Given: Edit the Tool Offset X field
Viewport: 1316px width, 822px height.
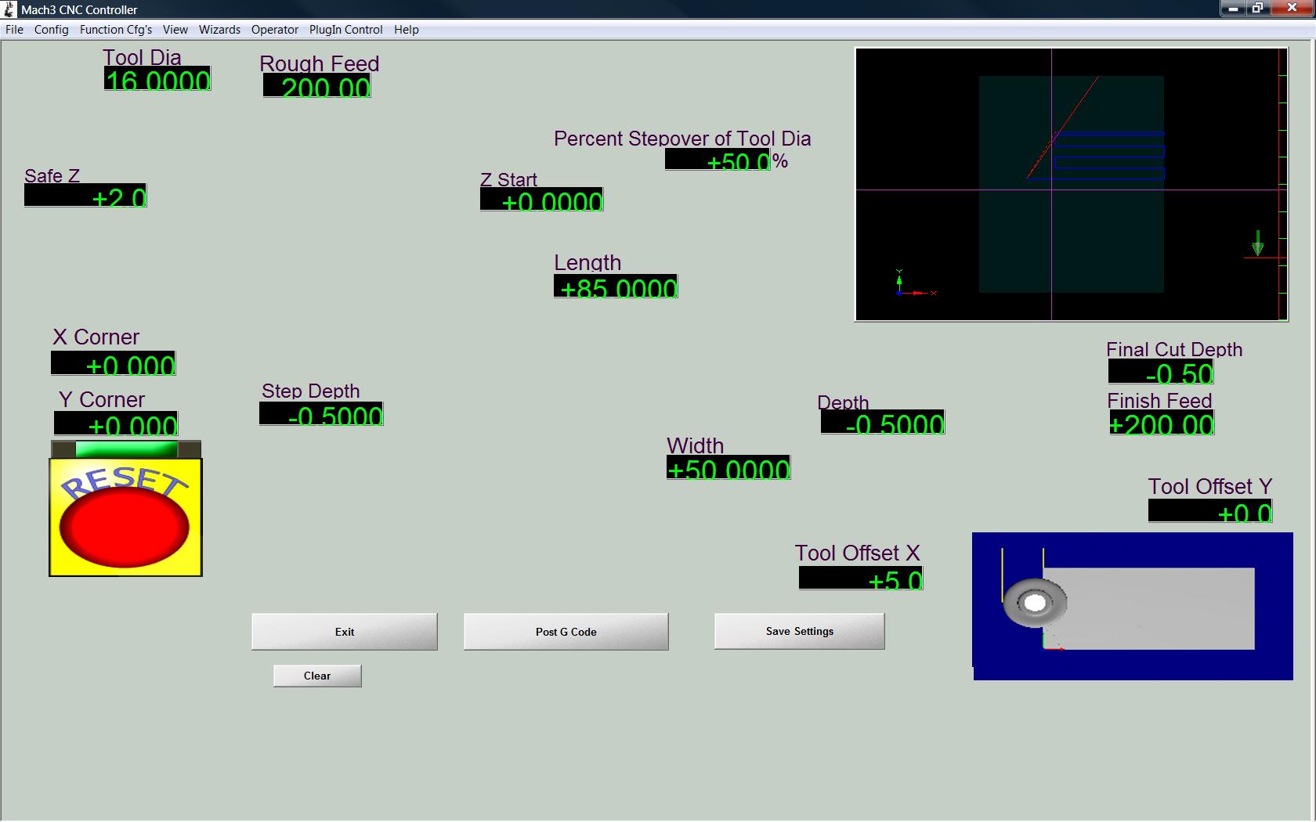Looking at the screenshot, I should tap(861, 579).
